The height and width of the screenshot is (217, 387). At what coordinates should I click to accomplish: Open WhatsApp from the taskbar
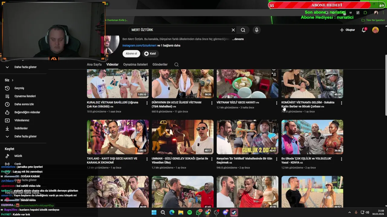point(199,212)
